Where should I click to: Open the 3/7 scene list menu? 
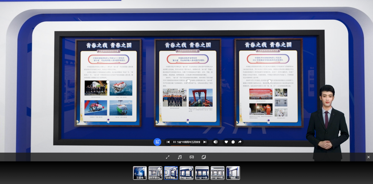point(157,142)
